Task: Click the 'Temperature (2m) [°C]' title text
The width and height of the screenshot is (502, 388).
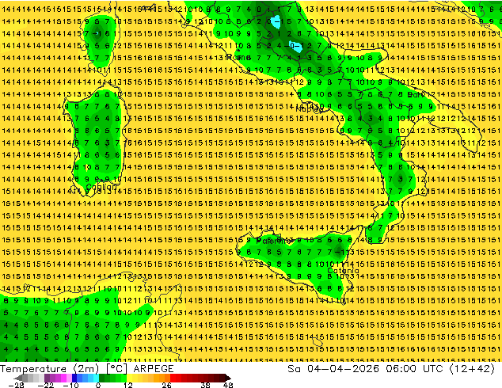Action: 63,369
